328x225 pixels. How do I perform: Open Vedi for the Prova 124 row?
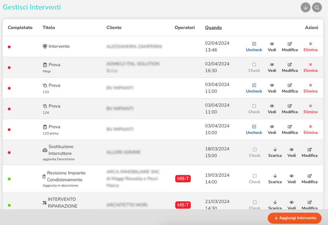272,109
